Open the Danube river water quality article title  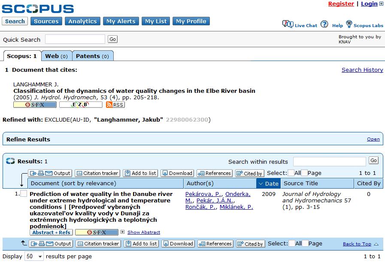[101, 210]
